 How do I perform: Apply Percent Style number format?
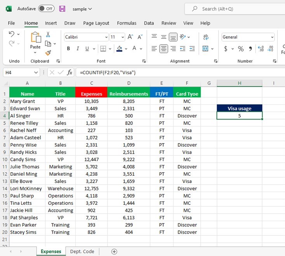[241, 49]
